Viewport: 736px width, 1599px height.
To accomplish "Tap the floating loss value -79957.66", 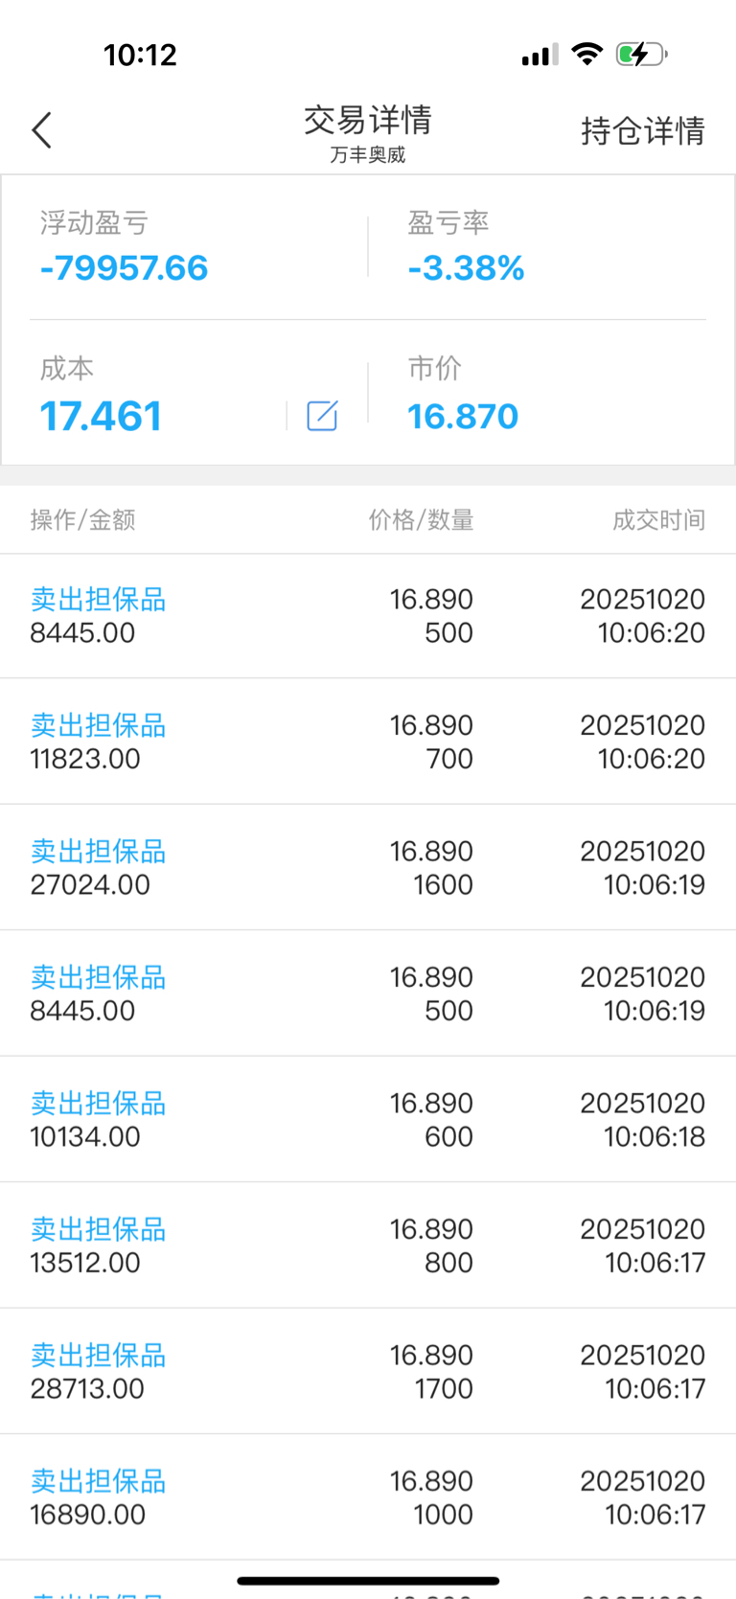I will (124, 268).
